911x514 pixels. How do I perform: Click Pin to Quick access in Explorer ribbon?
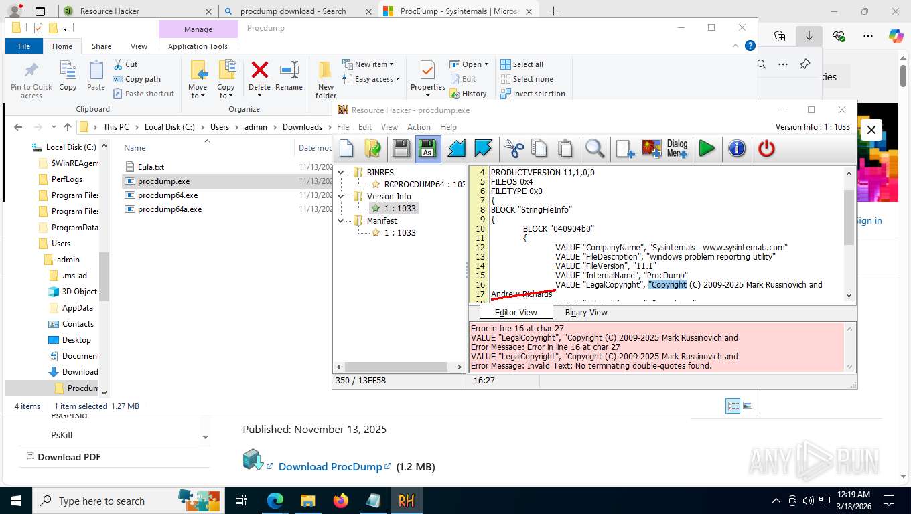31,80
